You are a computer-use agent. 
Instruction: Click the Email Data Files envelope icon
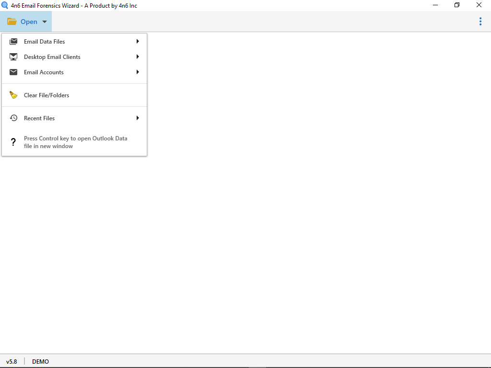tap(13, 41)
